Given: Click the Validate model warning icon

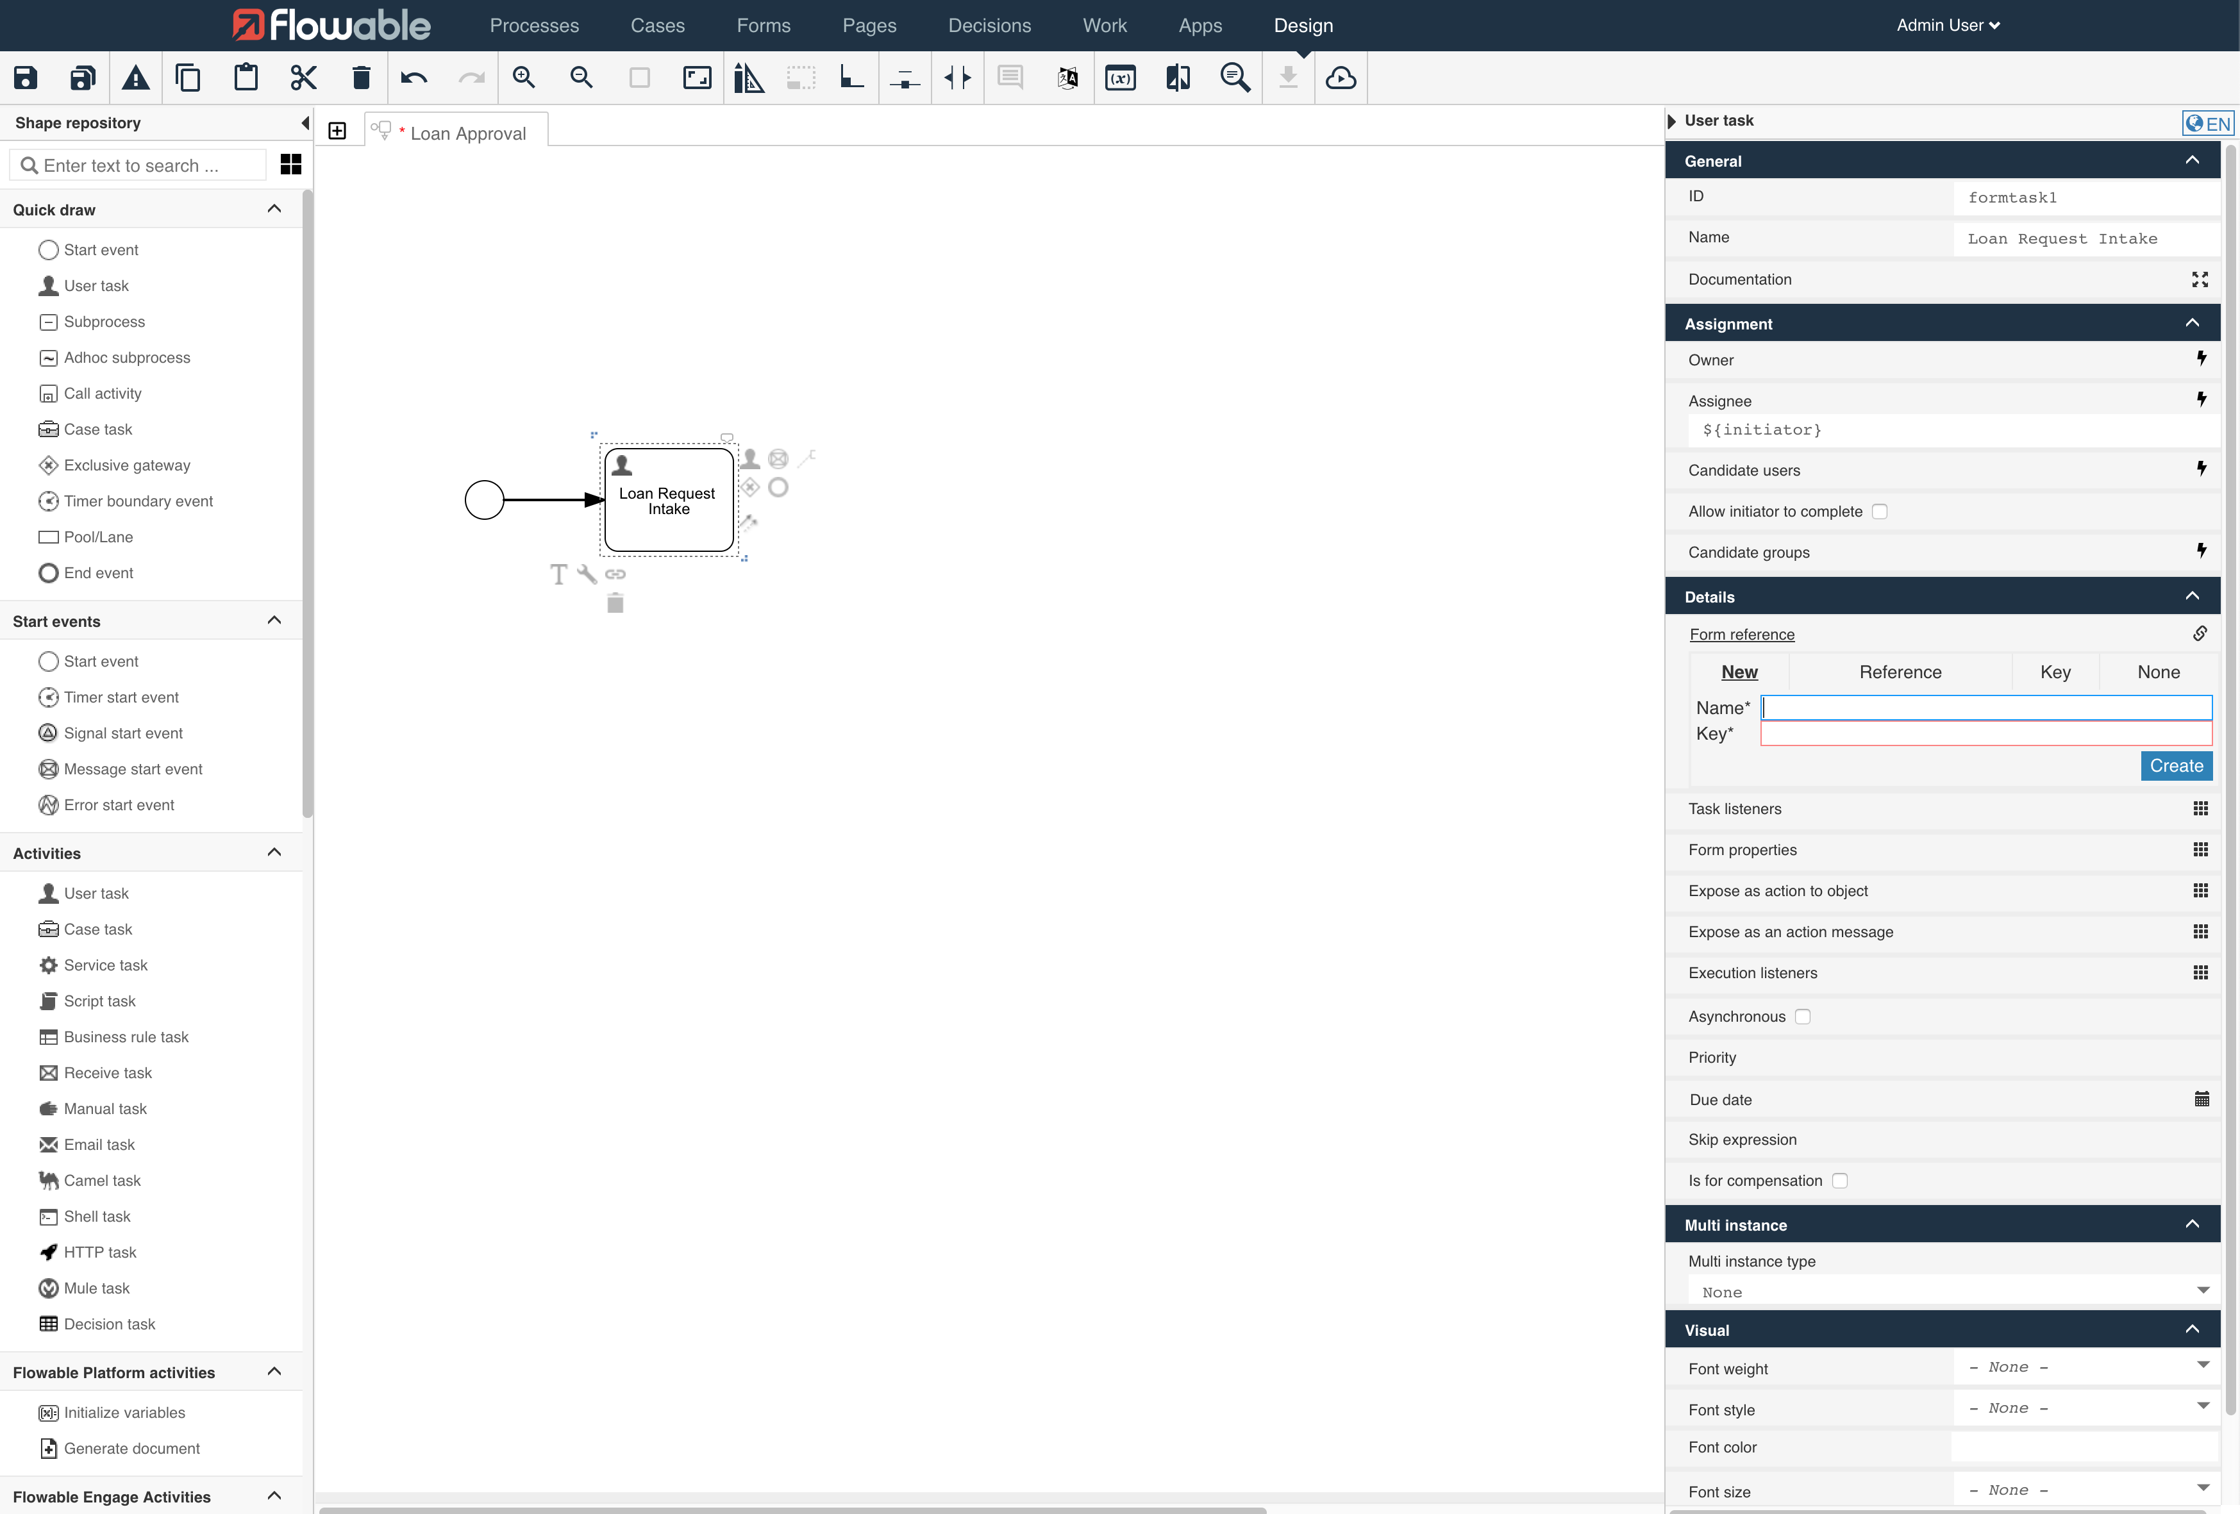Looking at the screenshot, I should click(x=136, y=77).
